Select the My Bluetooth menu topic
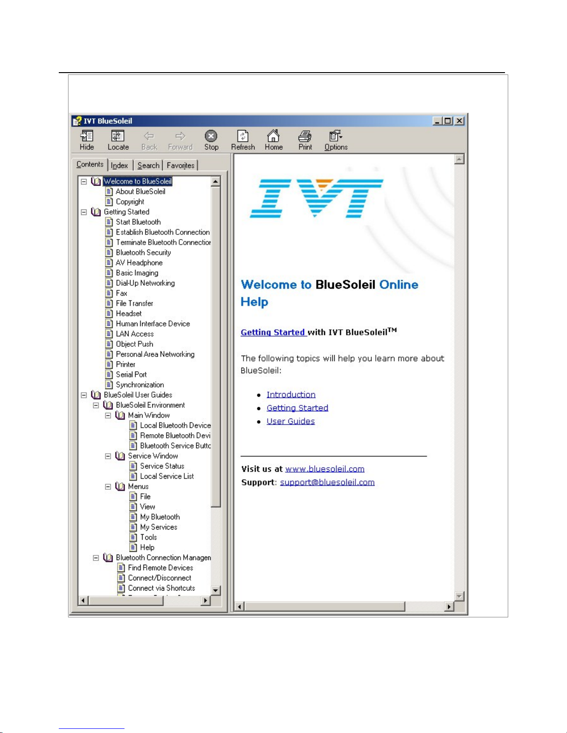This screenshot has height=733, width=567. pos(160,517)
